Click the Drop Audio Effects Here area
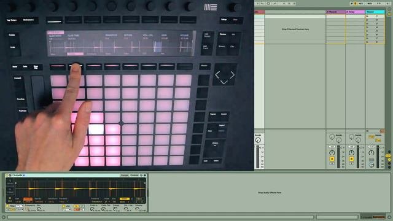Image resolution: width=393 pixels, height=221 pixels. tap(270, 193)
